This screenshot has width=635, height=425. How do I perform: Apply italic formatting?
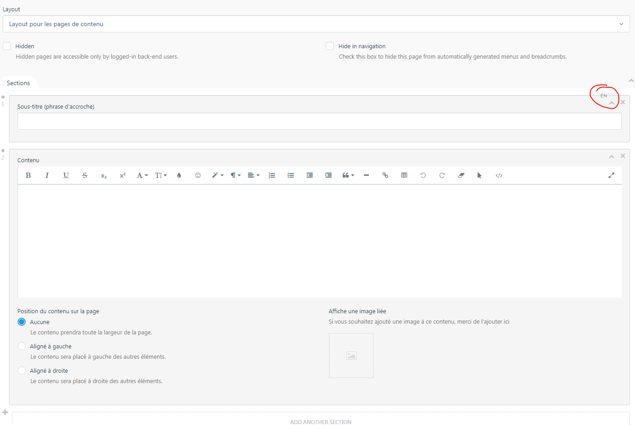(47, 175)
